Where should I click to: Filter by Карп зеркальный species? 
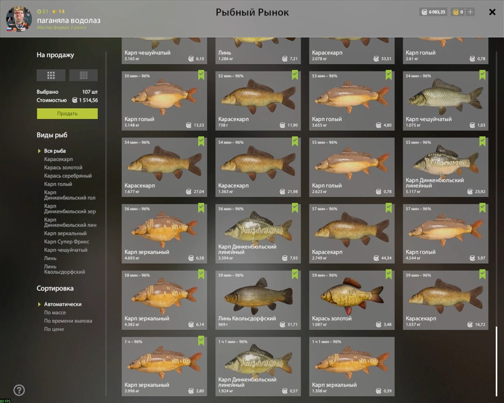pos(65,233)
